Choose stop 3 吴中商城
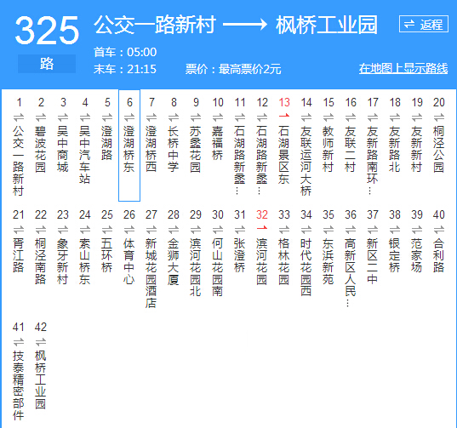This screenshot has width=457, height=428. coord(63,149)
